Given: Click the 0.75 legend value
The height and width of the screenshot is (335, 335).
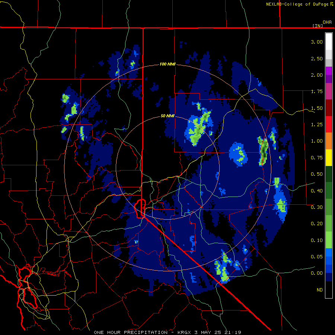Looking at the screenshot, I should pos(317,158).
